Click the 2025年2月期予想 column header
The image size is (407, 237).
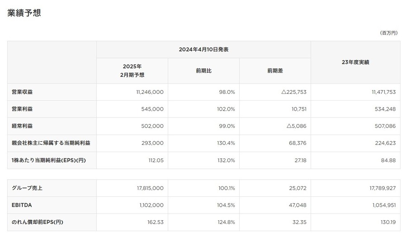coord(132,71)
